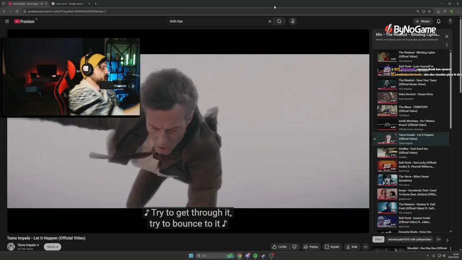Screen dimensions: 462x260
Task: Open more actions ellipsis under the video
Action: coord(366,247)
